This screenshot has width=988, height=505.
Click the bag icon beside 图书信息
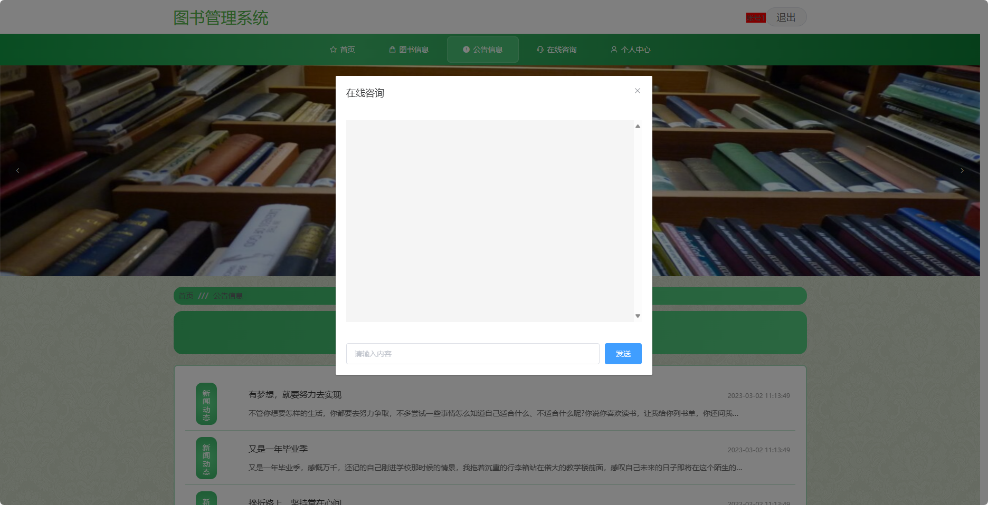[392, 50]
